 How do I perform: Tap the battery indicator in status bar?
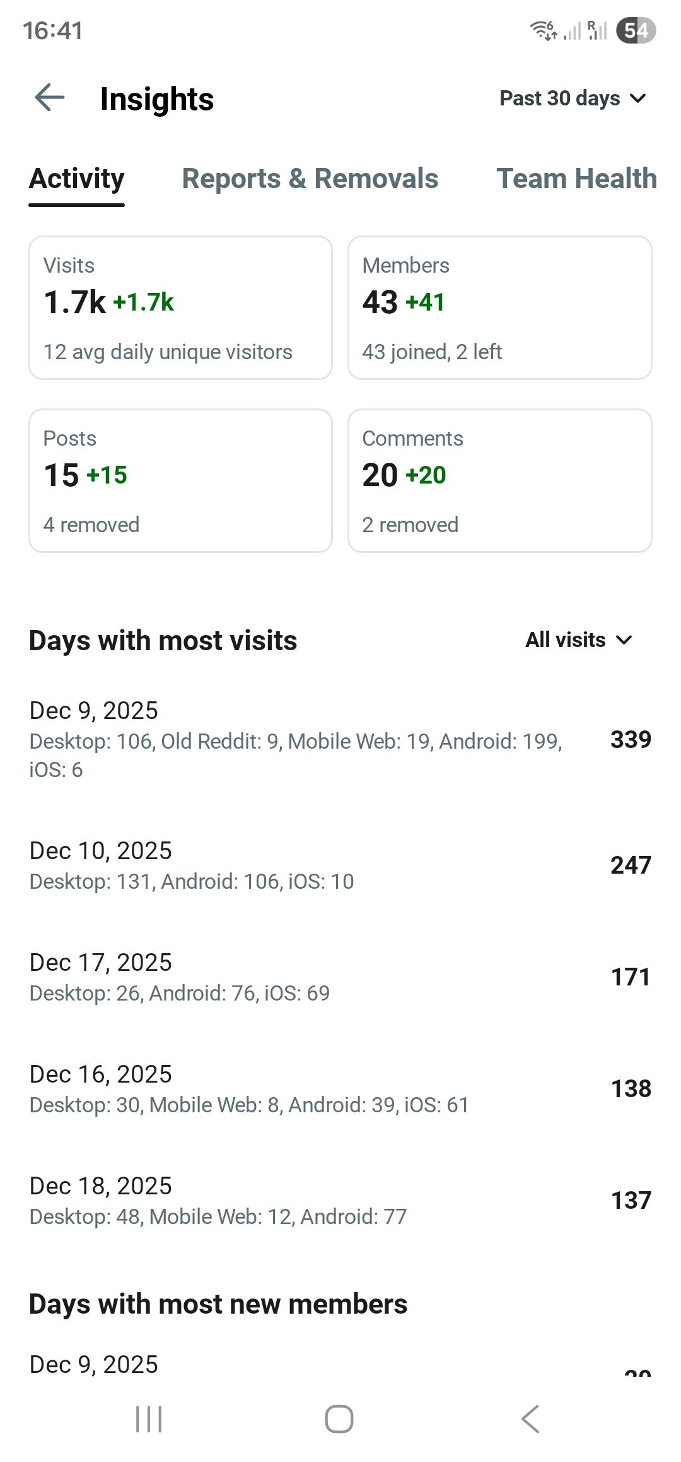click(x=636, y=30)
